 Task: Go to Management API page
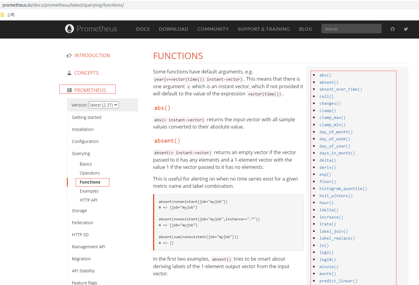coord(89,247)
